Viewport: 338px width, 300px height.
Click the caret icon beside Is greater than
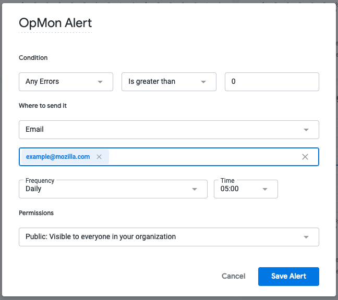(x=203, y=82)
